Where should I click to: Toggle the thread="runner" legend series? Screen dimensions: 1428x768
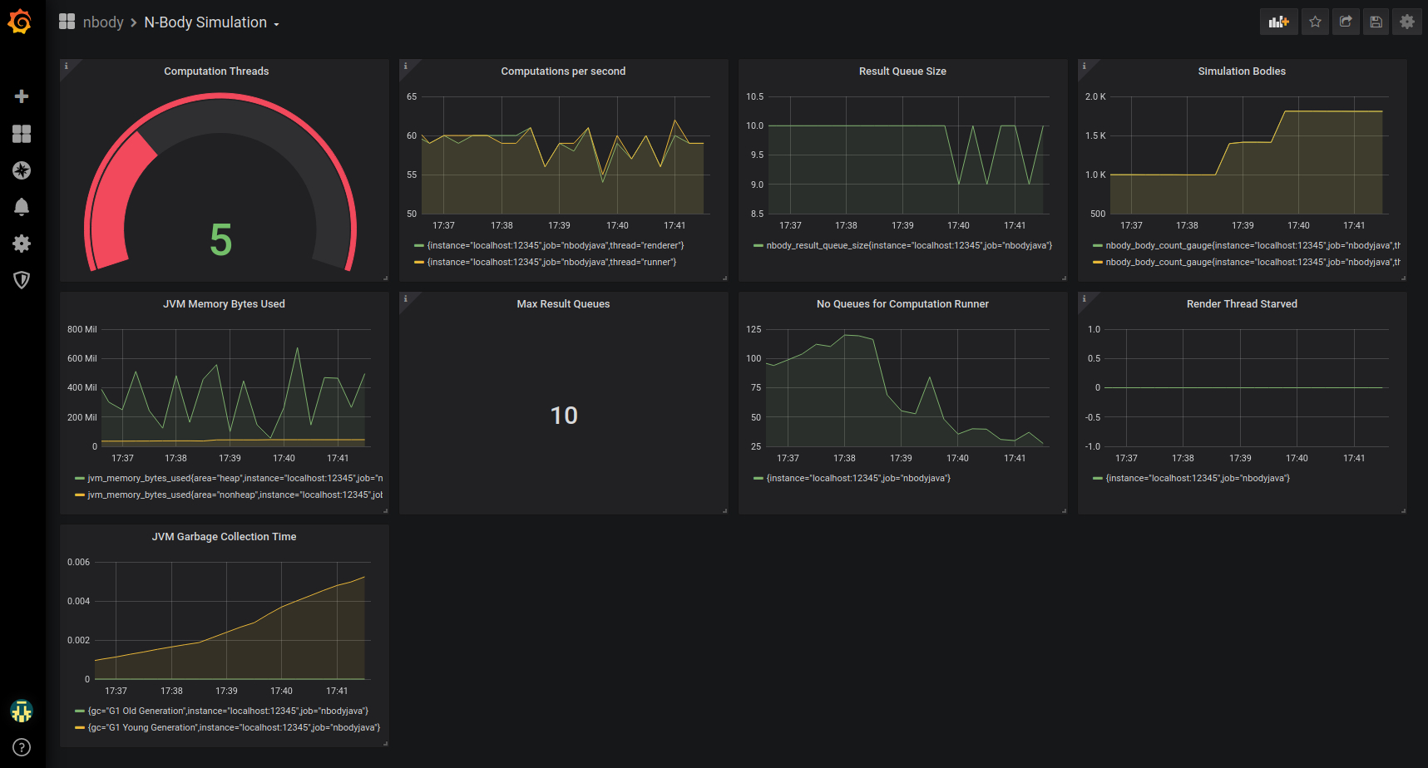pyautogui.click(x=551, y=263)
